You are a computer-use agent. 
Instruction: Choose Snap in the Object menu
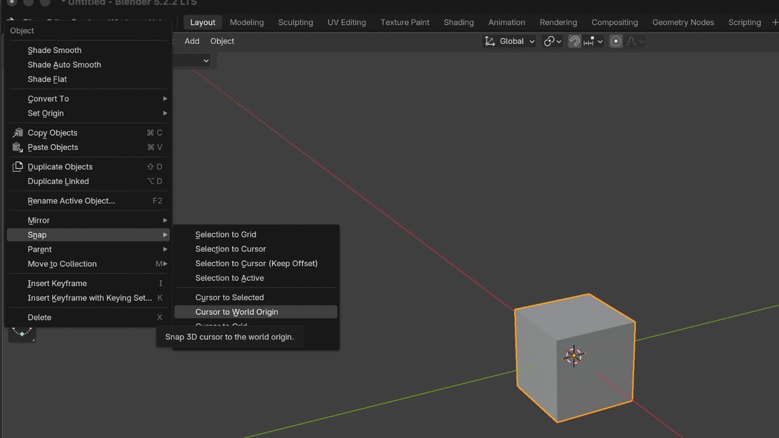point(88,235)
